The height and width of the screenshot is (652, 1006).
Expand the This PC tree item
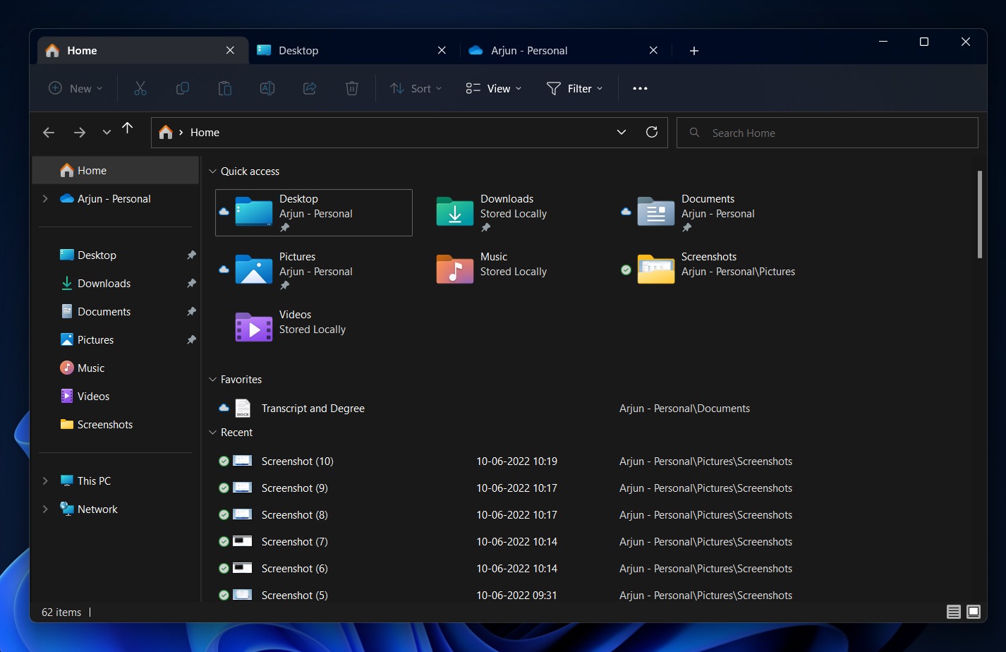point(45,481)
